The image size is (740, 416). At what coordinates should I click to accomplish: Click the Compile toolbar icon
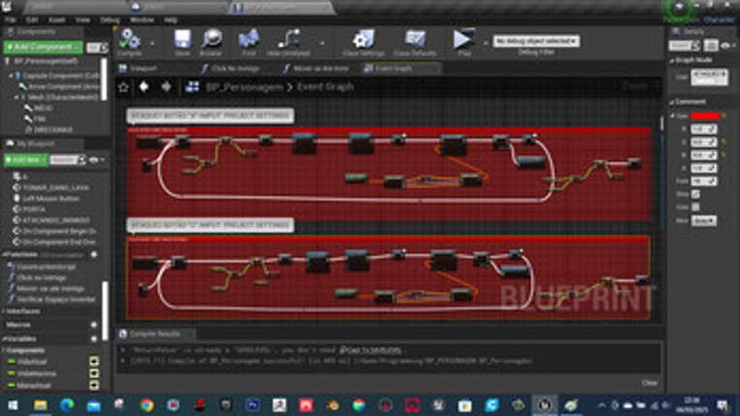click(130, 41)
